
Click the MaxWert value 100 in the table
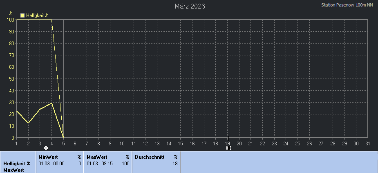pyautogui.click(x=125, y=163)
